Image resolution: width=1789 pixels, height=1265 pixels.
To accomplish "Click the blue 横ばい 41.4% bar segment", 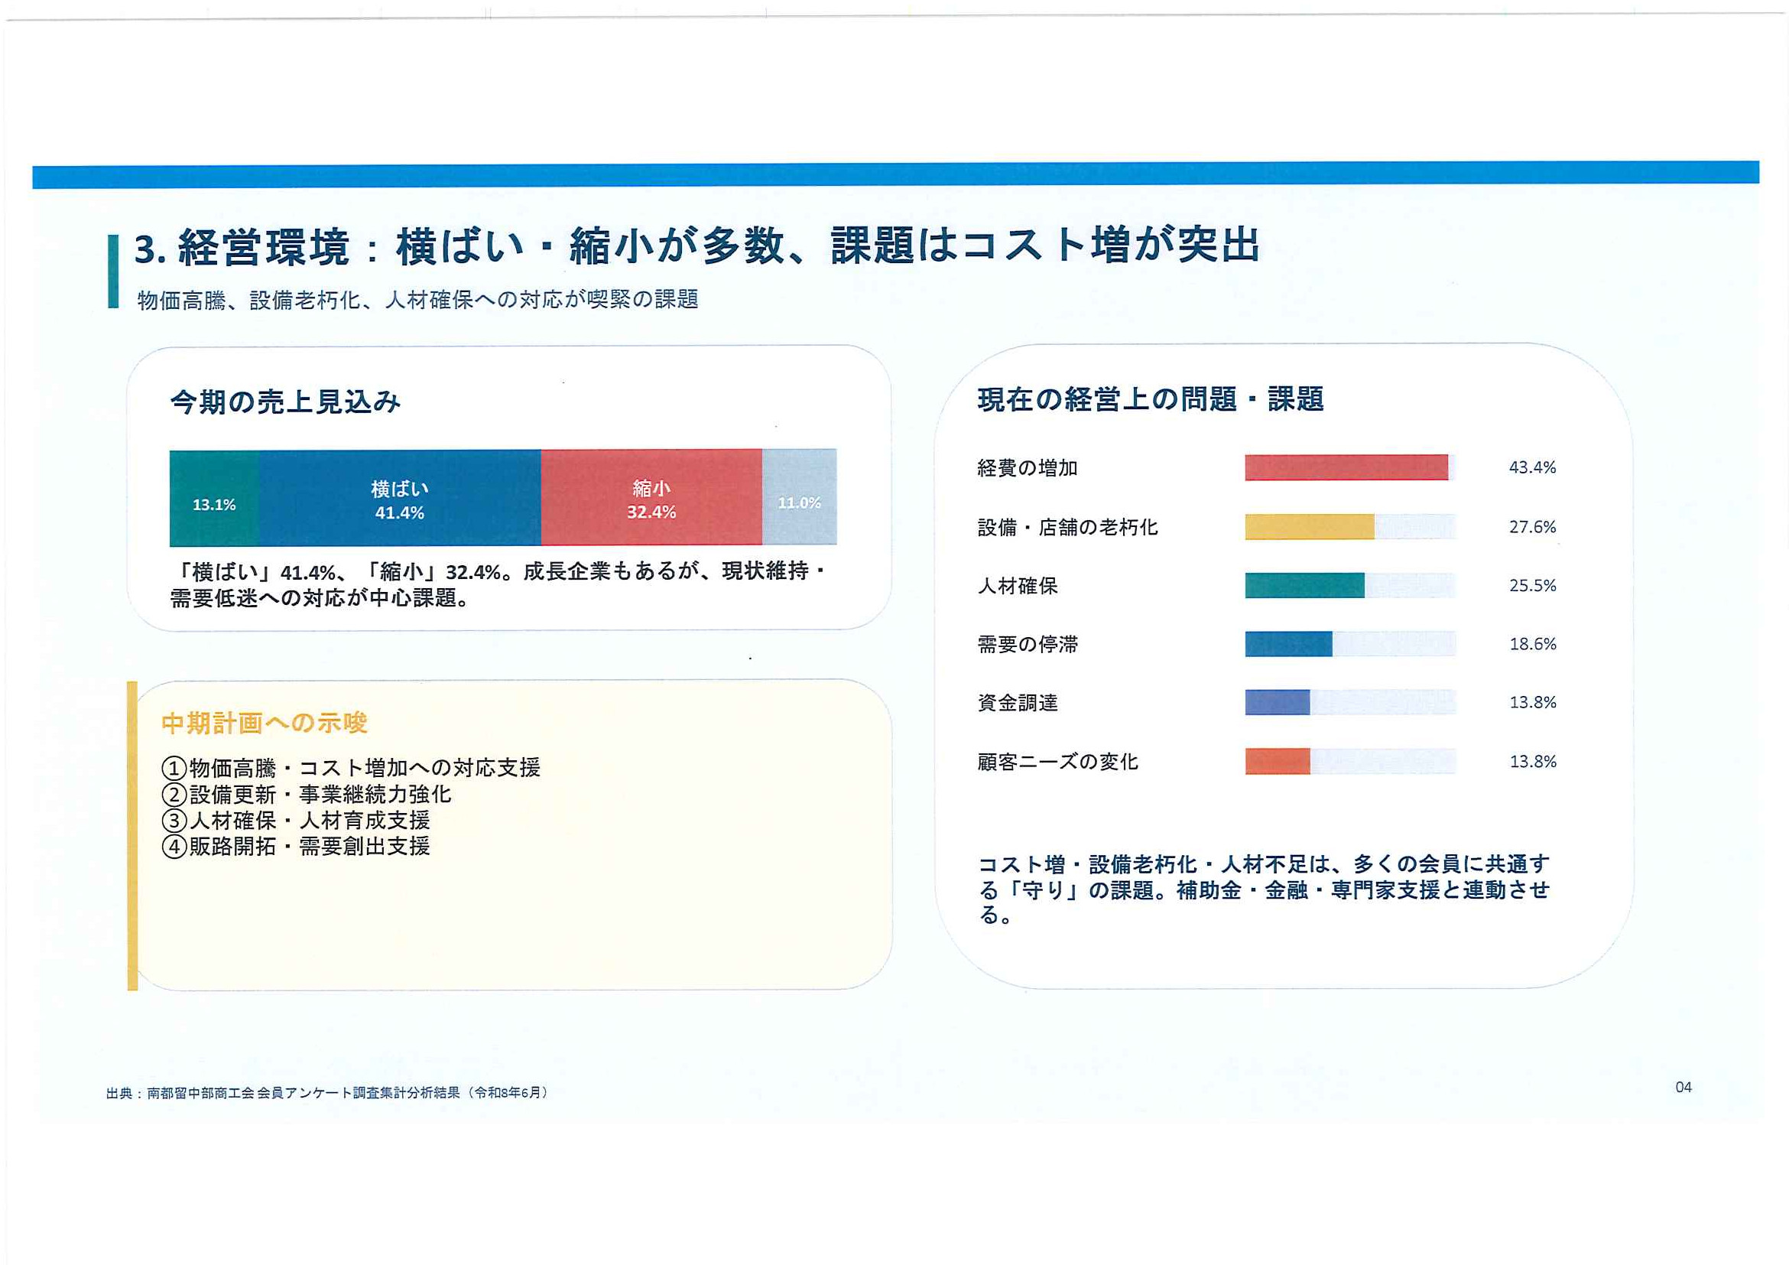I will (400, 498).
